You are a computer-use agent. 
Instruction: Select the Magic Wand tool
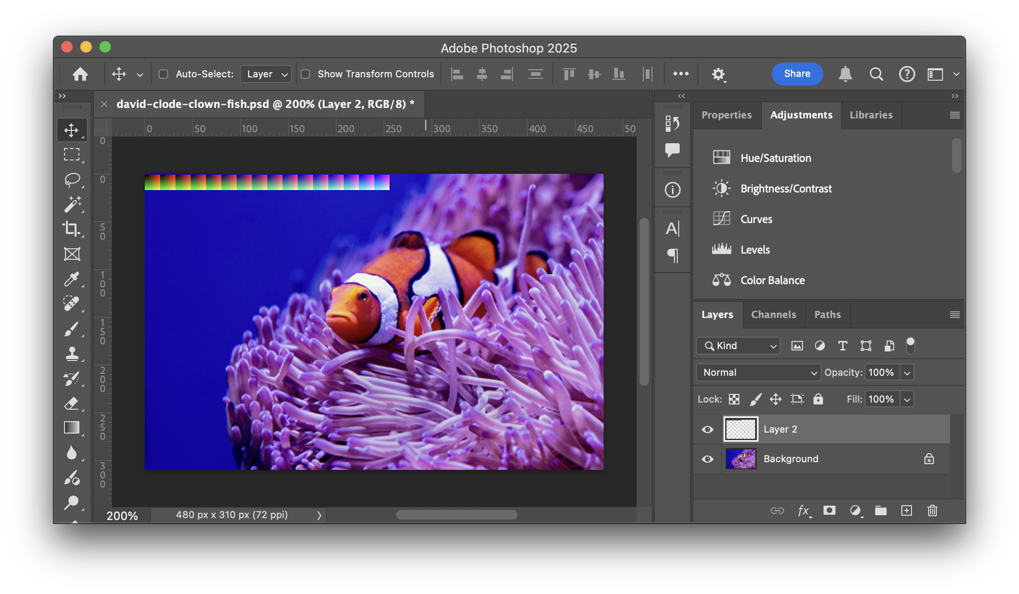click(x=72, y=204)
